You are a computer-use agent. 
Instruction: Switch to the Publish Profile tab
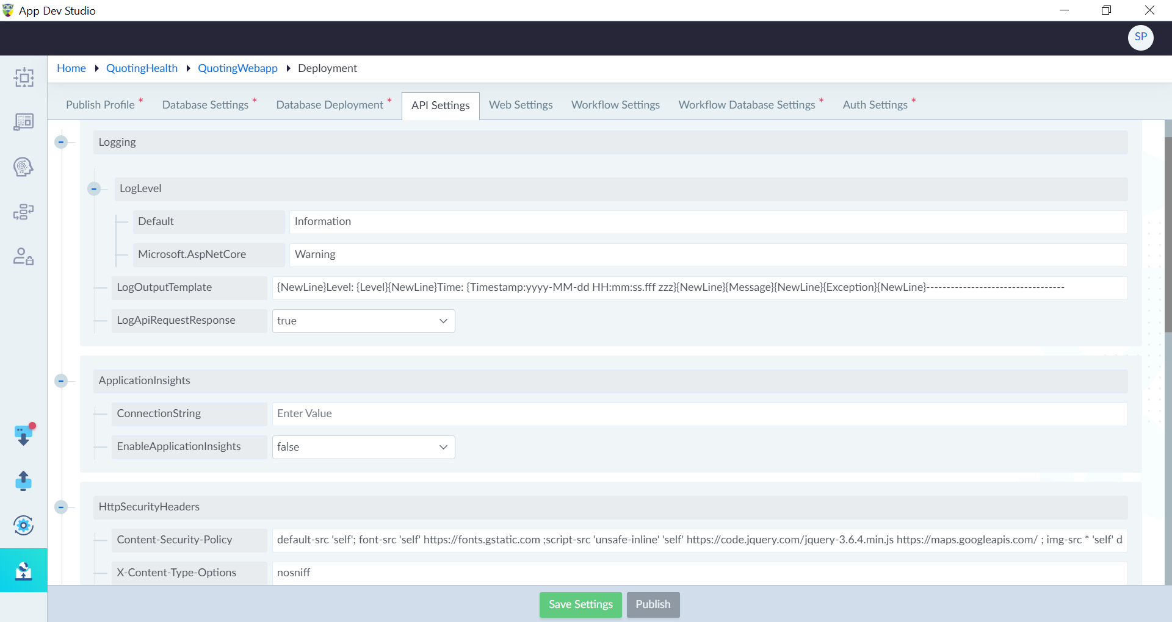coord(100,105)
